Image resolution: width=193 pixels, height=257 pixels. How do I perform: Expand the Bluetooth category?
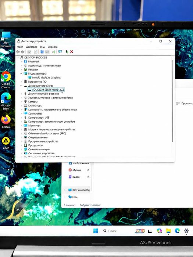21,61
